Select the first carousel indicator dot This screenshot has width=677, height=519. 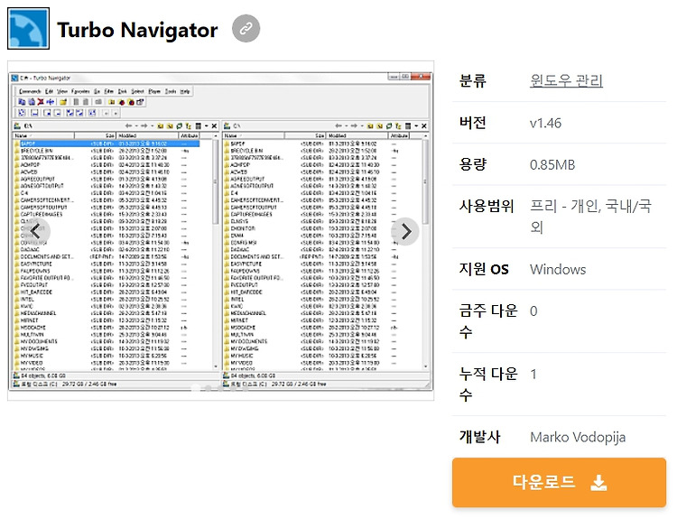[196, 389]
